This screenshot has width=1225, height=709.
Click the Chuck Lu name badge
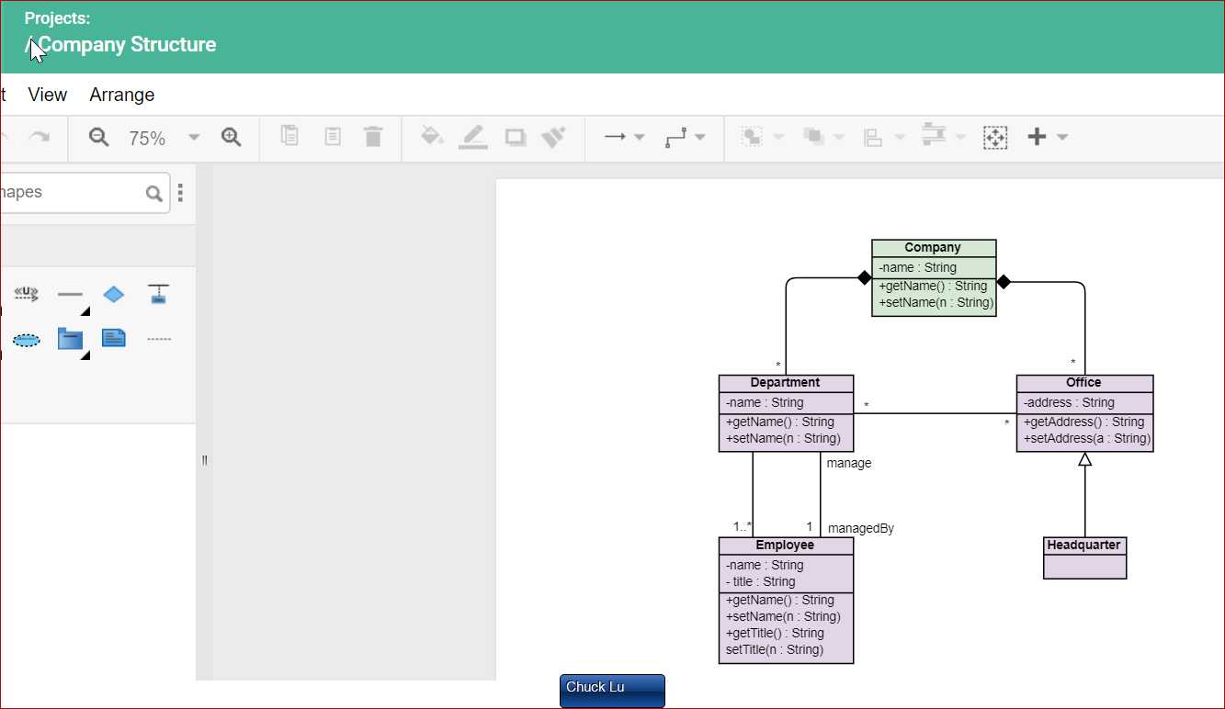pos(612,691)
